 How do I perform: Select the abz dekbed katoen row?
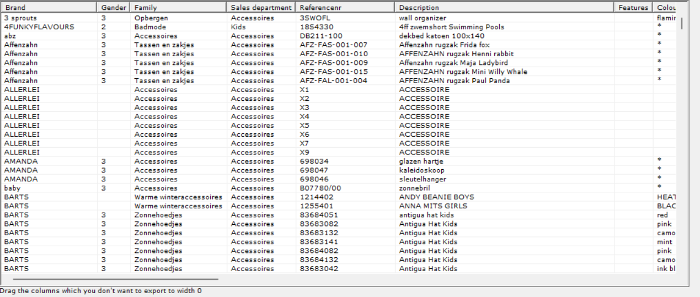tap(339, 36)
